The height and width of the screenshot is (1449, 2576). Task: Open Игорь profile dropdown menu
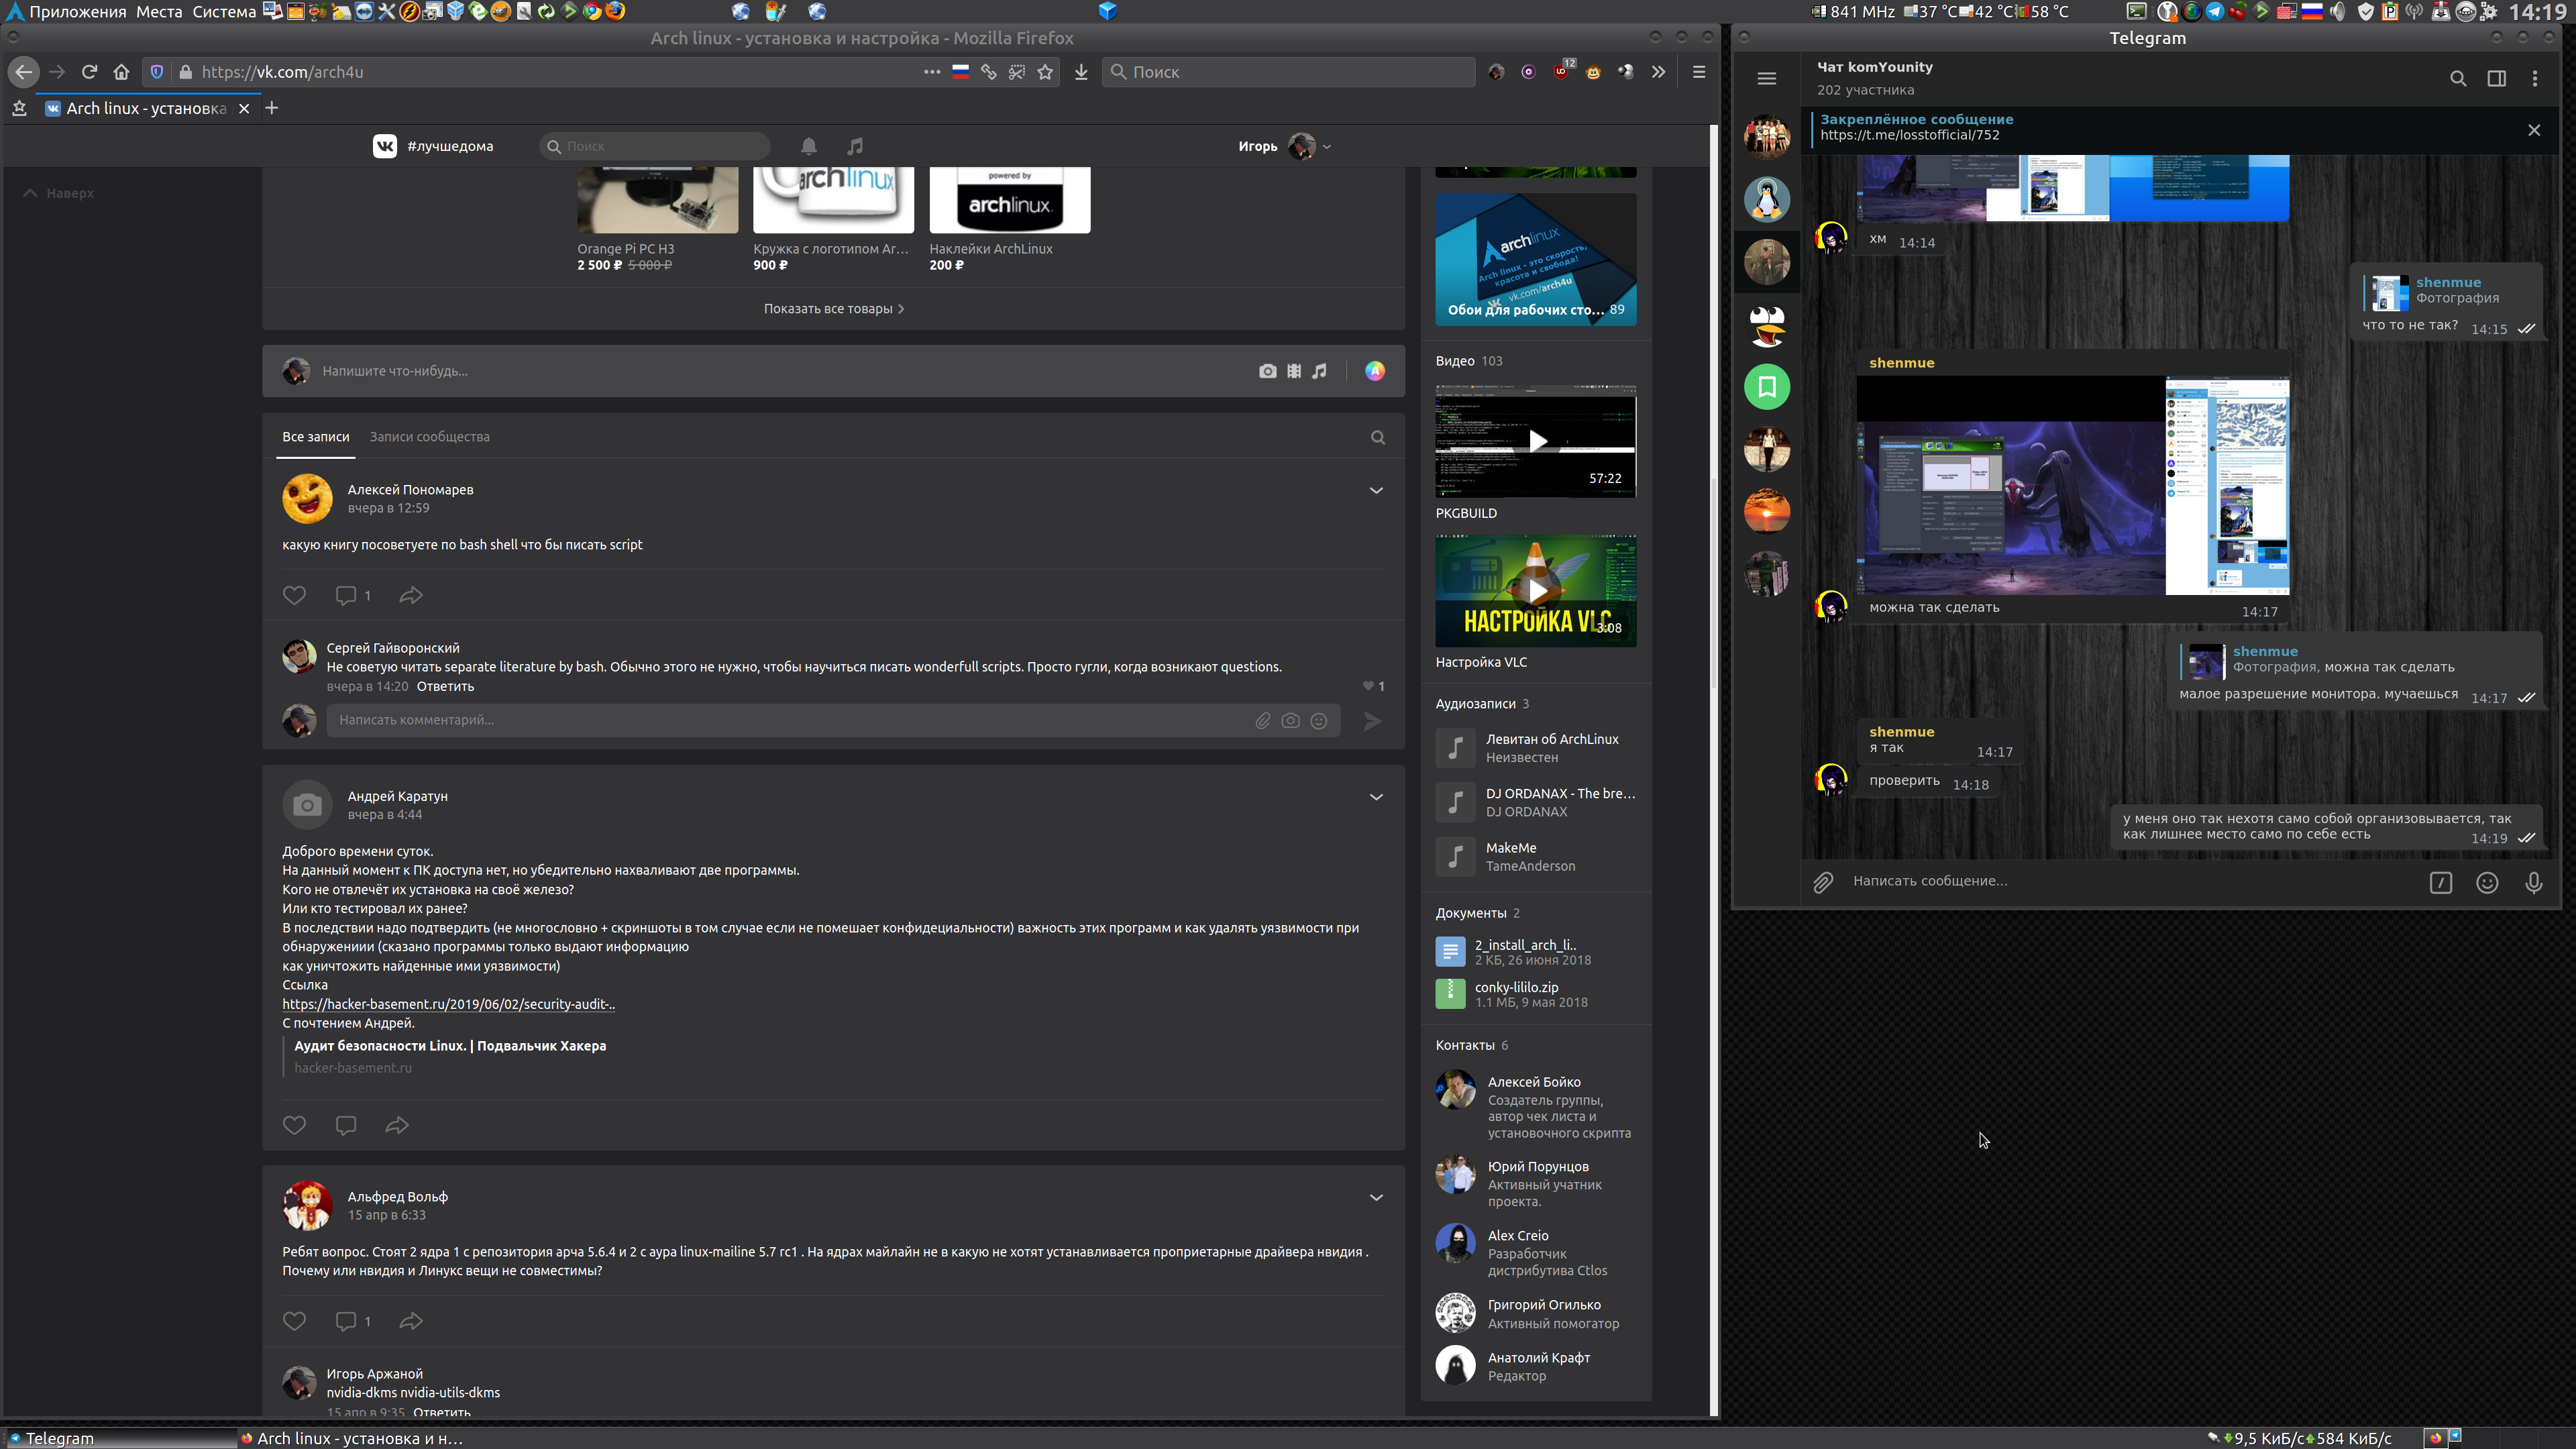coord(1284,146)
